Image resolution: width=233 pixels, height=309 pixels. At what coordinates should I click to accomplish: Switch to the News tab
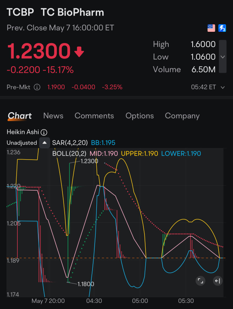pyautogui.click(x=53, y=116)
